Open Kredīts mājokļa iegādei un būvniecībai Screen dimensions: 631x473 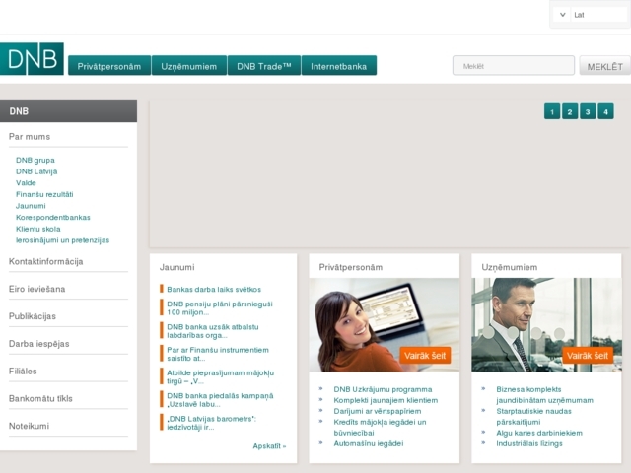click(x=380, y=428)
